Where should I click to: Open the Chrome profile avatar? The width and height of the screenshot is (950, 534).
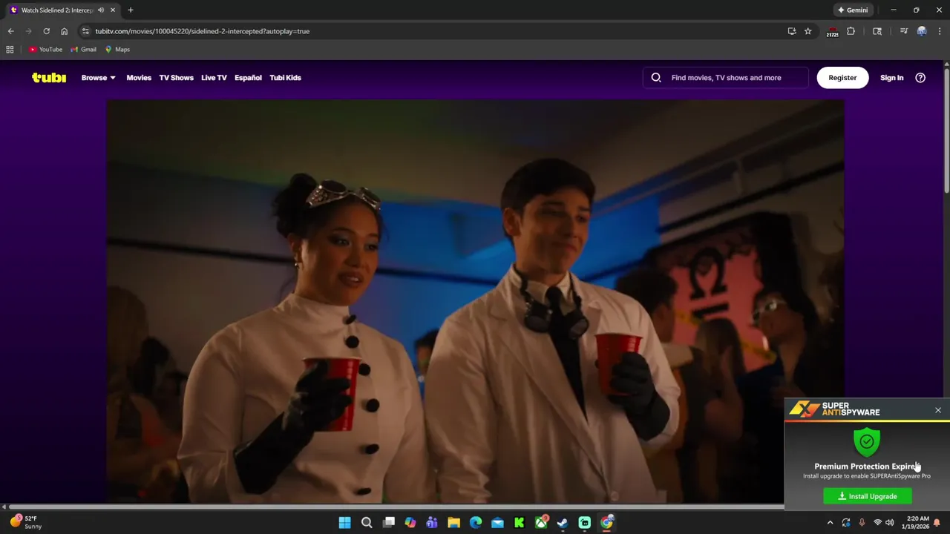pos(922,31)
